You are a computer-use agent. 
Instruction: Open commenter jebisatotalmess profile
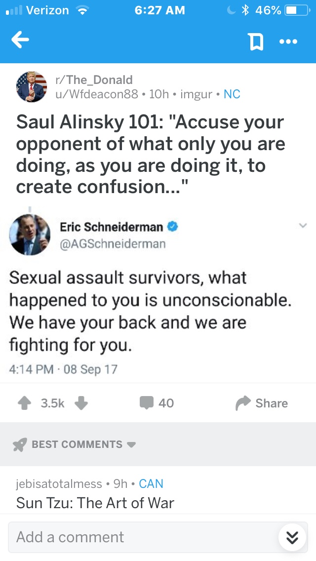click(x=59, y=483)
